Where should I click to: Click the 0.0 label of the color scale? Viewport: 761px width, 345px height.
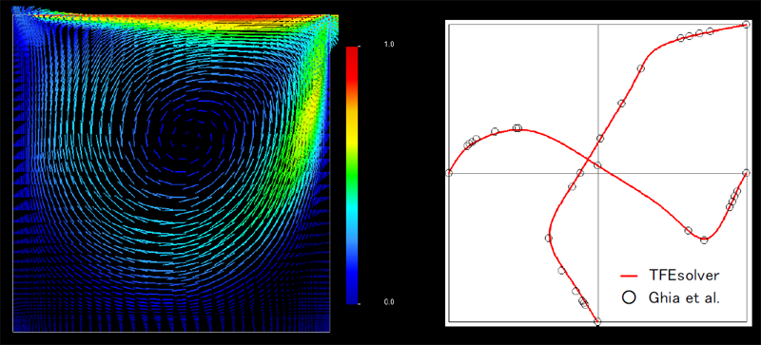point(389,302)
